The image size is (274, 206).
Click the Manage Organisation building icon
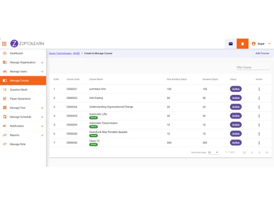coord(5,63)
